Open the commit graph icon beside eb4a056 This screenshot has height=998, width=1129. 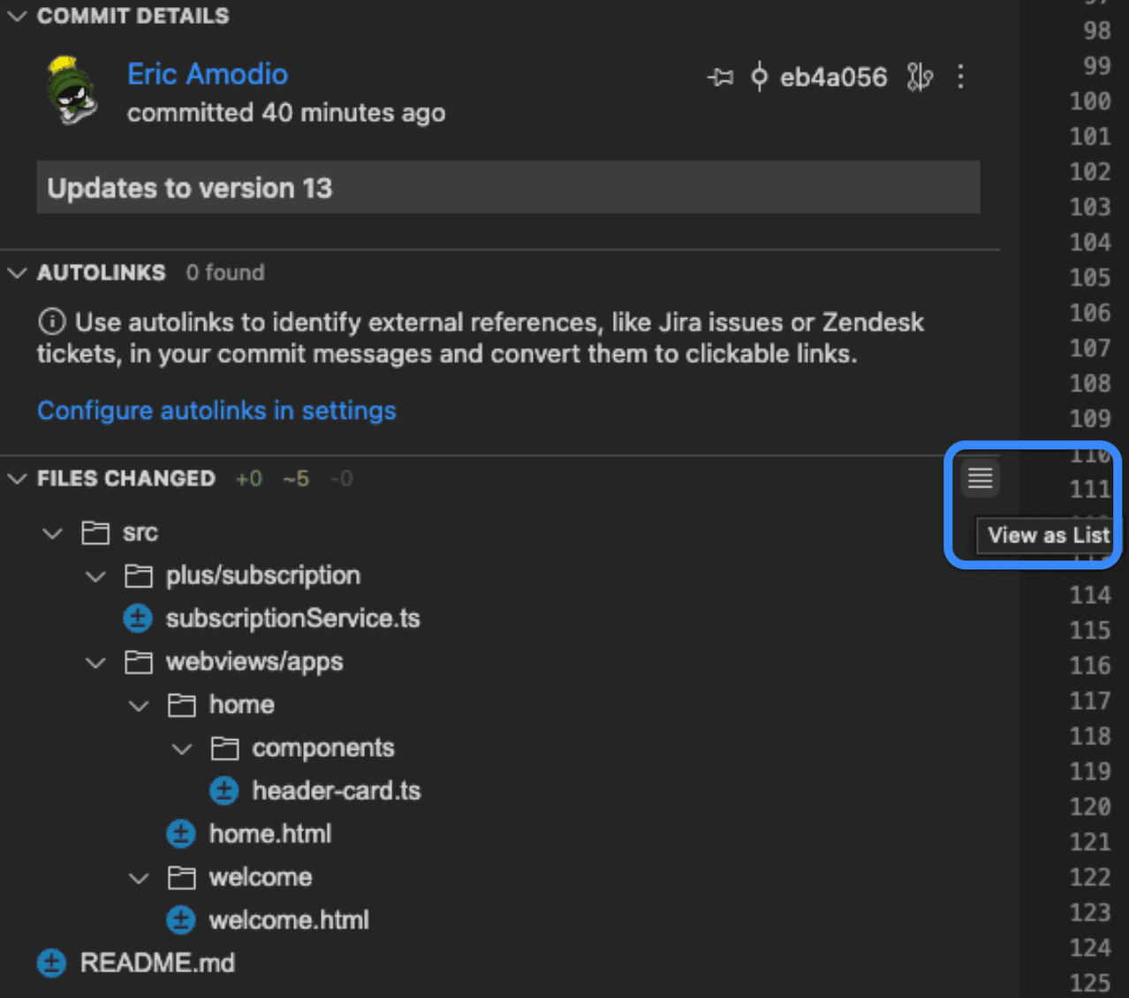coord(920,78)
